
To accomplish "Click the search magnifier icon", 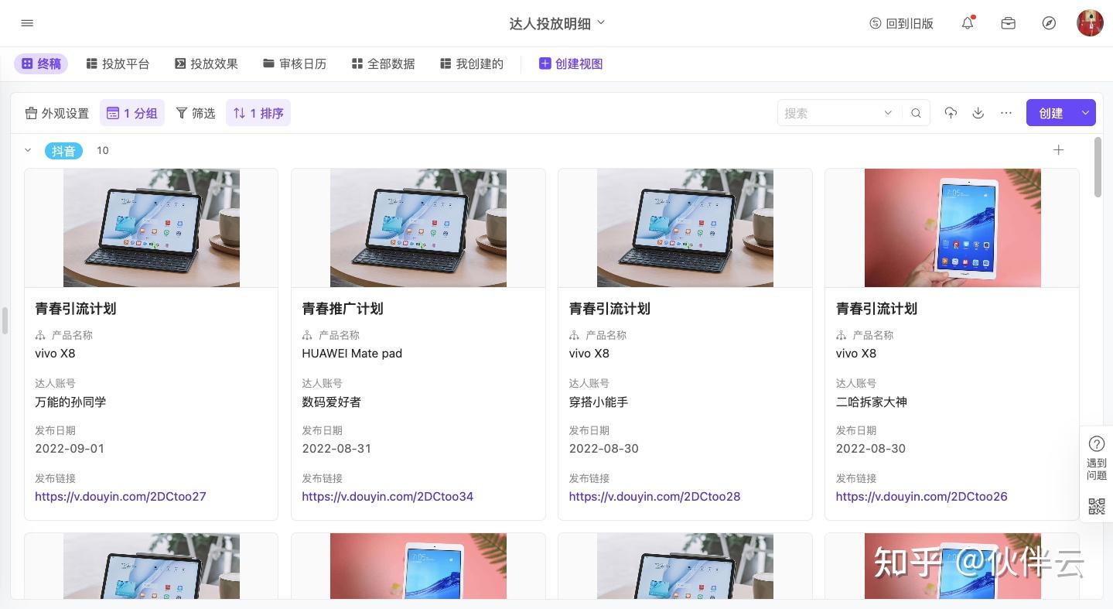I will (x=916, y=113).
